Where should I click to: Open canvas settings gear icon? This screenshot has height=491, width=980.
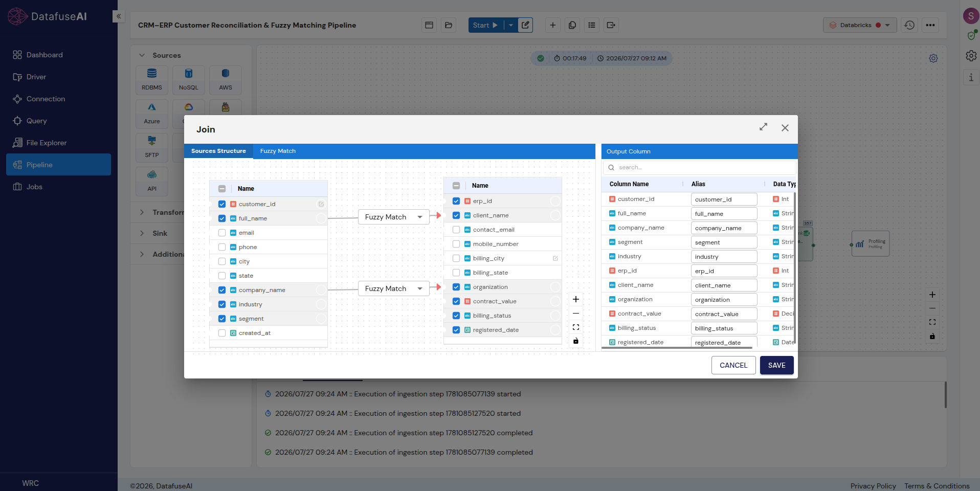point(933,58)
